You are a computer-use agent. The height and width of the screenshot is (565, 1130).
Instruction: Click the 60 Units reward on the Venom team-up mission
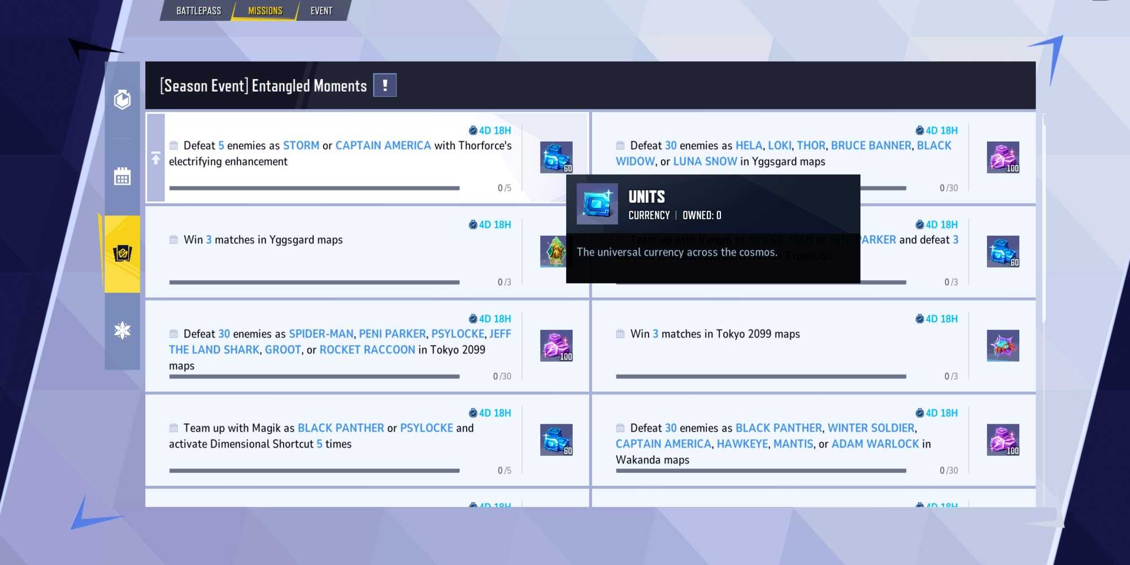pyautogui.click(x=1003, y=251)
